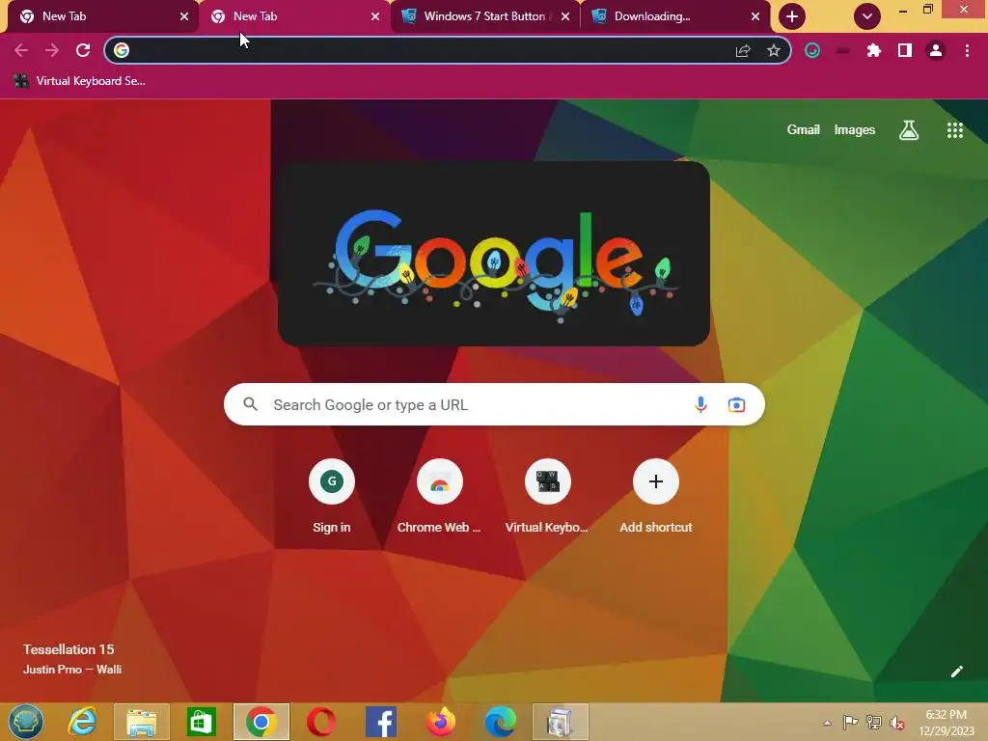Open the Sign in shortcut

[x=332, y=498]
